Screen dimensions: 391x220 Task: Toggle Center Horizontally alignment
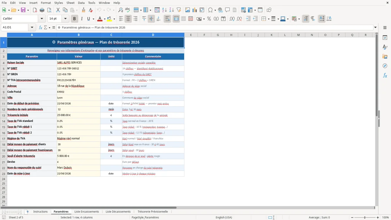128,19
